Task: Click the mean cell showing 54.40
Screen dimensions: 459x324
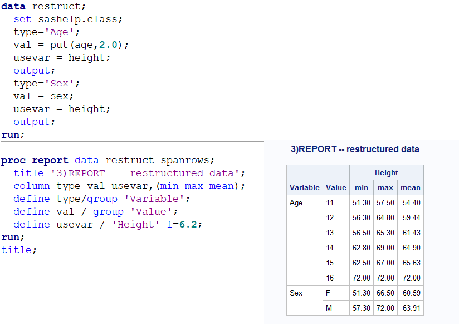Action: point(411,203)
